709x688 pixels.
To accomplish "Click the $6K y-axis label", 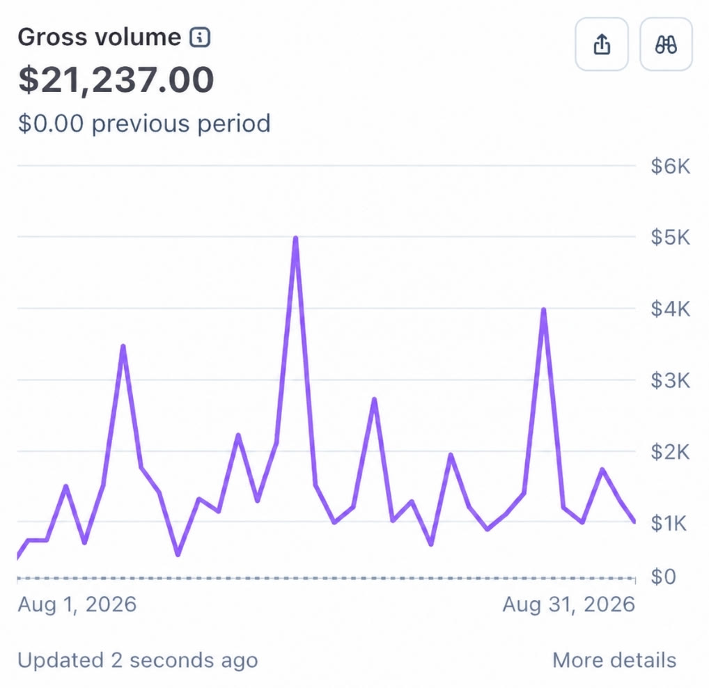I will (x=670, y=166).
